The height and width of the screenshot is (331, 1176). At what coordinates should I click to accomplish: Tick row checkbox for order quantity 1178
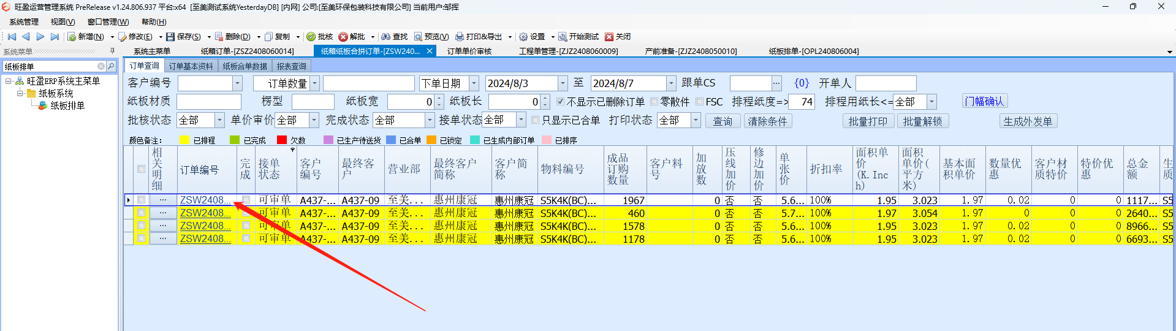(x=142, y=238)
